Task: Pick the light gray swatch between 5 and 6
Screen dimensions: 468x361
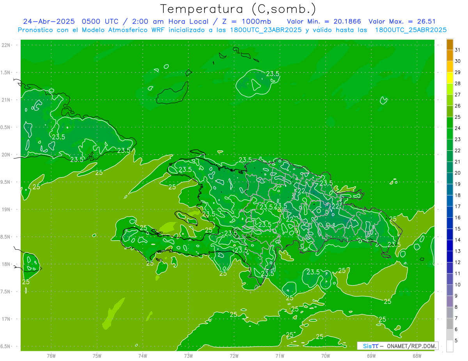Action: point(450,335)
